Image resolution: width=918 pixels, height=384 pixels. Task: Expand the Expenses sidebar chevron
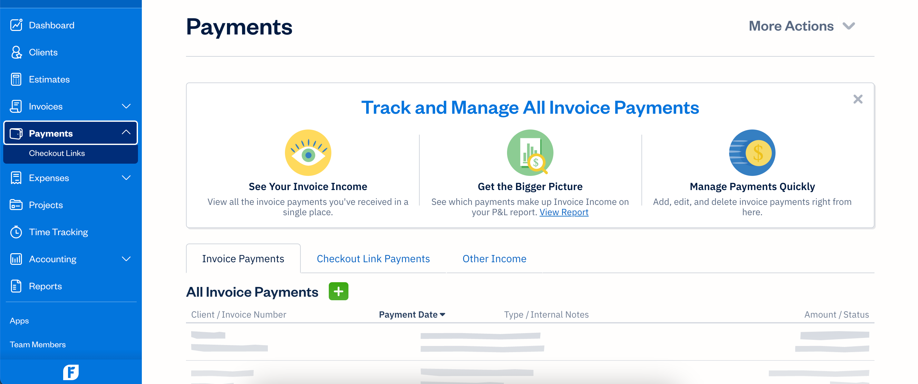[x=126, y=178]
